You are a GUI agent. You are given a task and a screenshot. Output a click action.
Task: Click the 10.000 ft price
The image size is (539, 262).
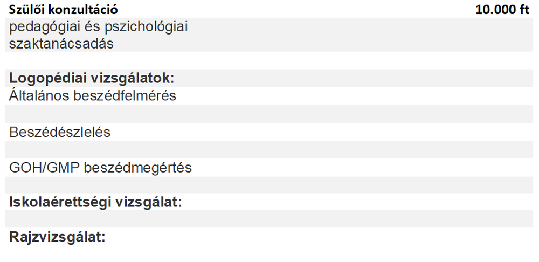[502, 9]
